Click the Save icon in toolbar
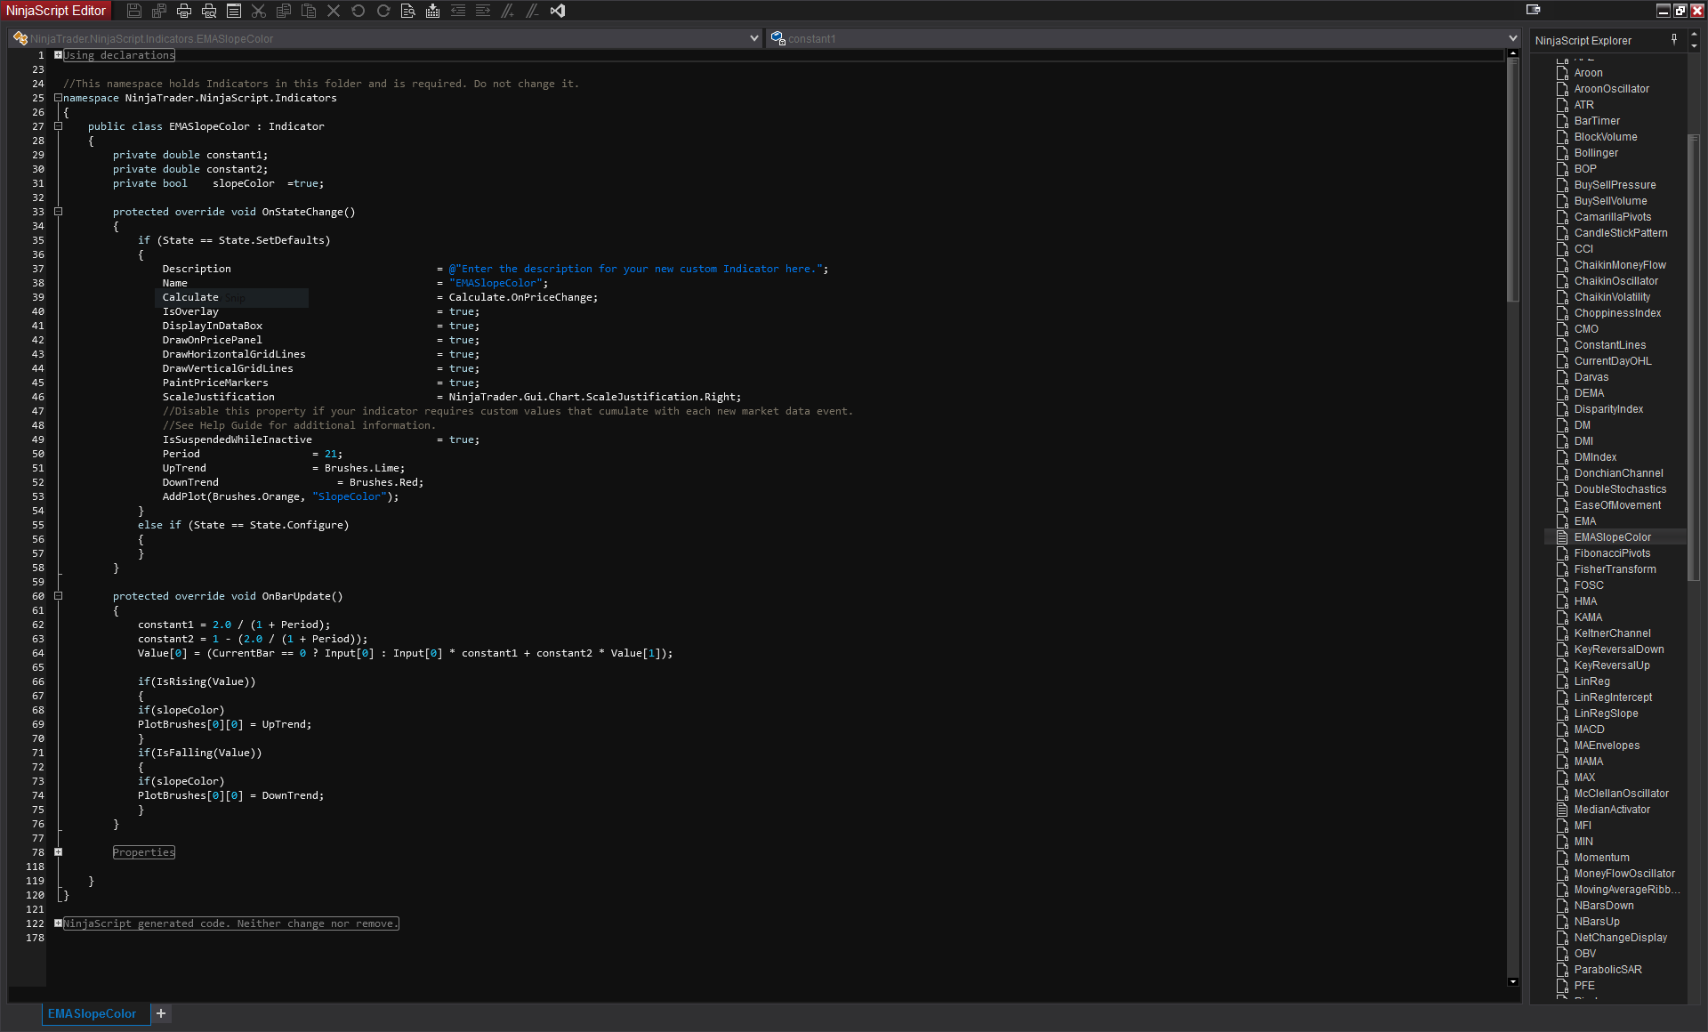Screen dimensions: 1708x1032 click(x=134, y=11)
